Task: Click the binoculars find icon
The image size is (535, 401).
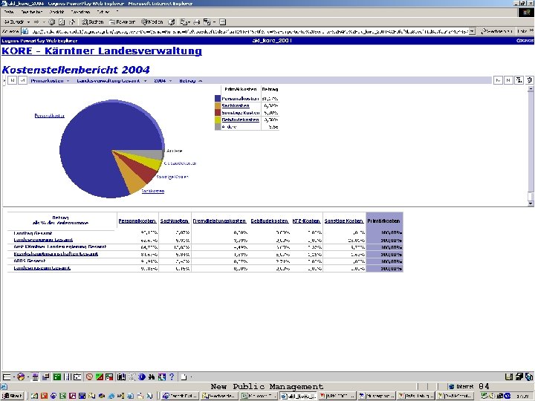Action: 152,376
